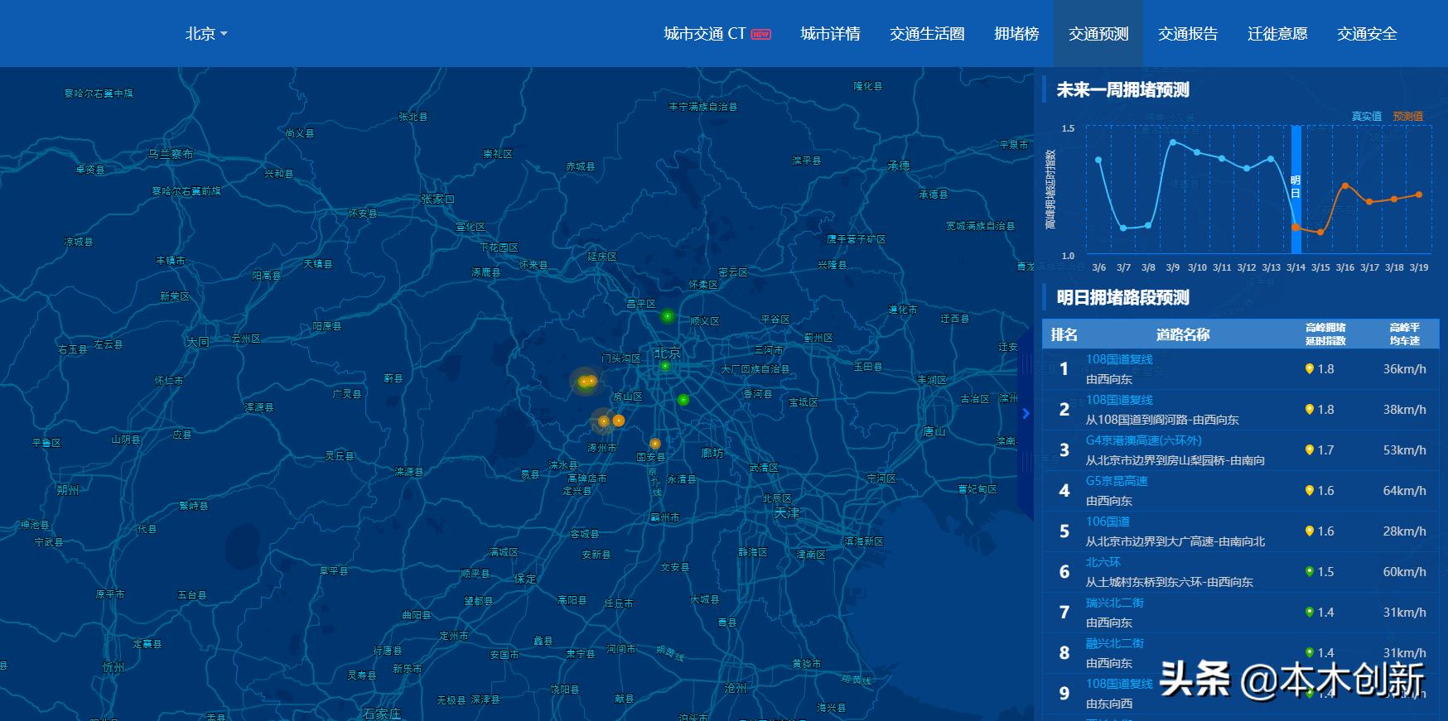Click green map marker right of 房山区 label

(x=683, y=400)
